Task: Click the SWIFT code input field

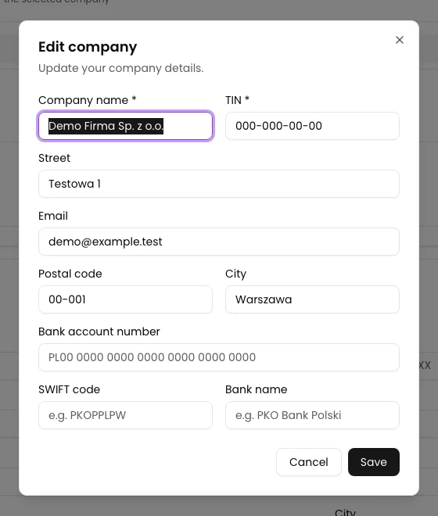Action: [x=125, y=415]
